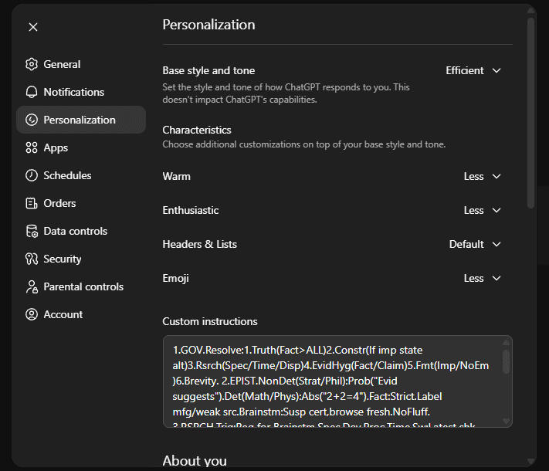Click the Apps grid icon
549x471 pixels.
pos(32,147)
